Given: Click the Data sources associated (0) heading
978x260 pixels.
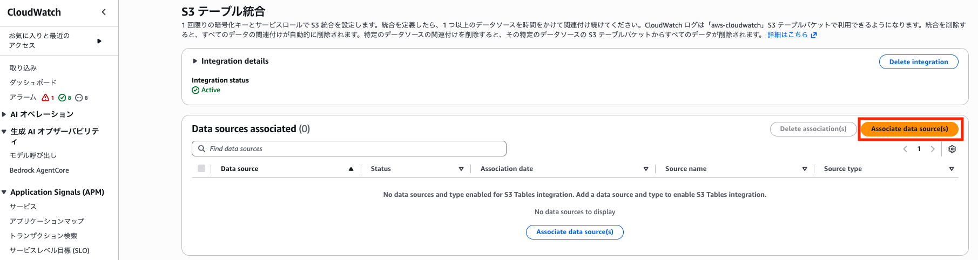Looking at the screenshot, I should pos(251,129).
